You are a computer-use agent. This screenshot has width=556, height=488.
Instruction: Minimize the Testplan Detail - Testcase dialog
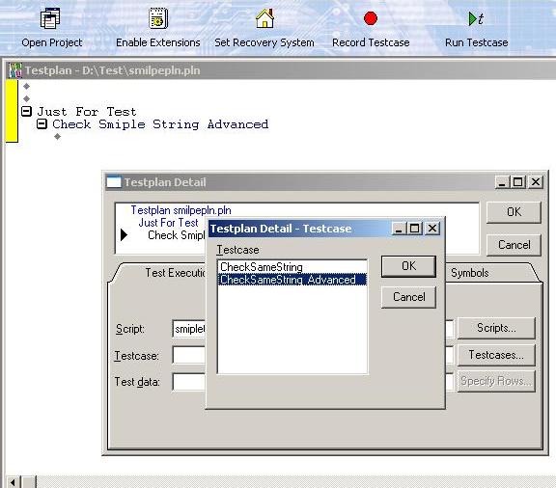[x=400, y=229]
